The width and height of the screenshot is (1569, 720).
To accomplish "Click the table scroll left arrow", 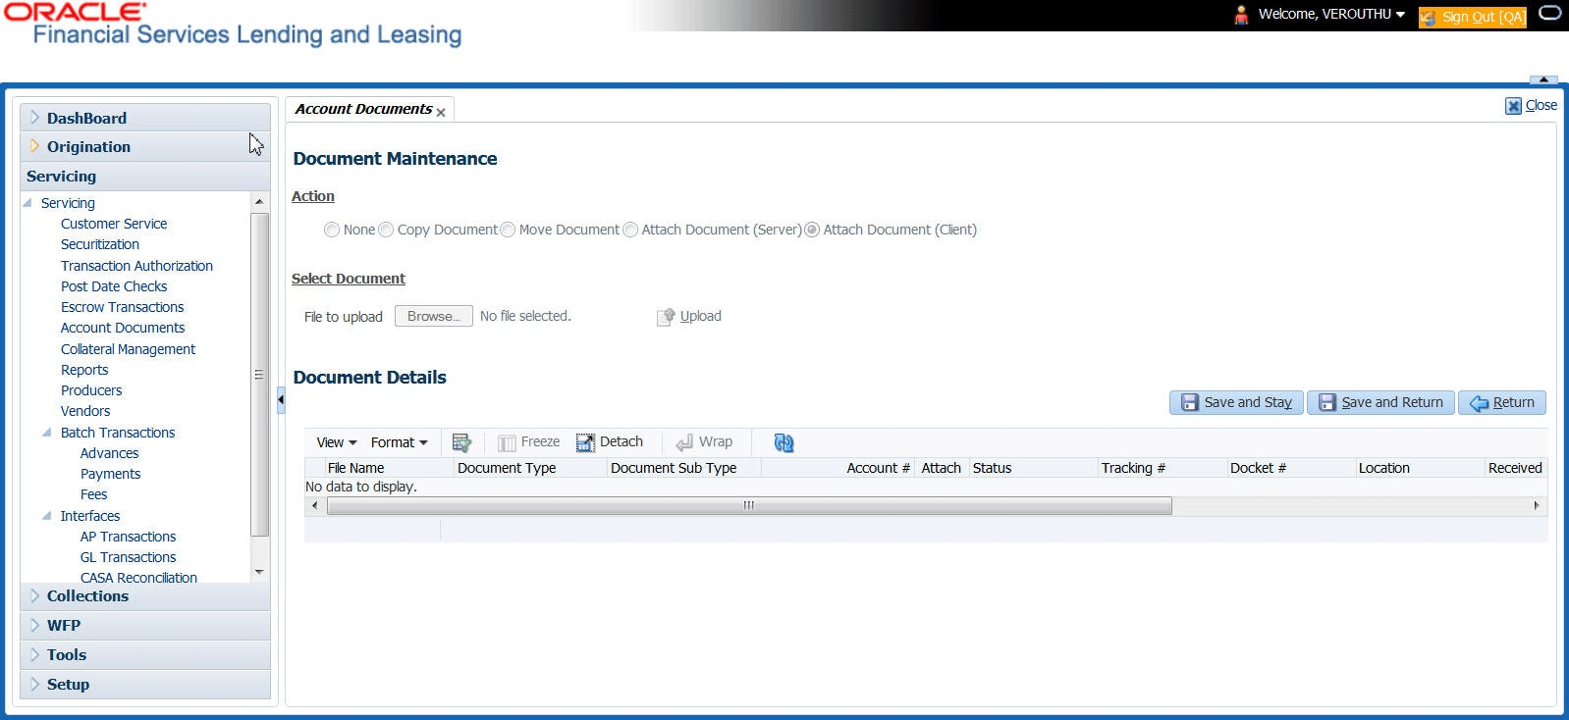I will (x=314, y=505).
